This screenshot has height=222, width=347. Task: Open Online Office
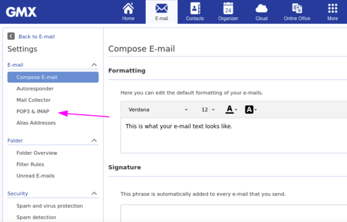pyautogui.click(x=297, y=12)
